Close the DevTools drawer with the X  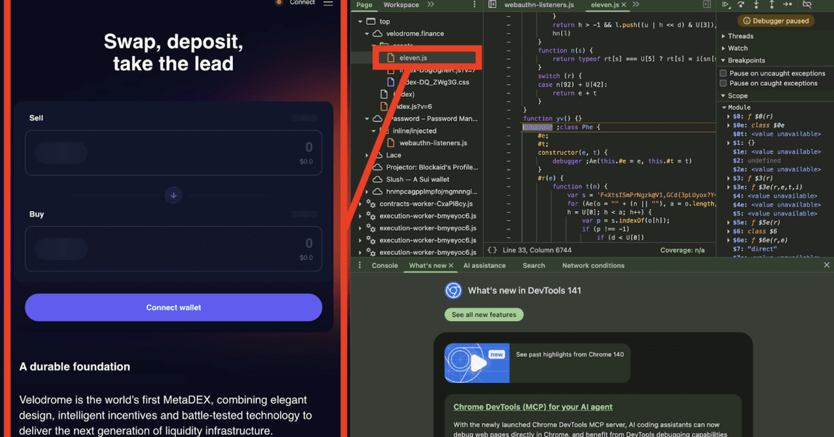[826, 266]
